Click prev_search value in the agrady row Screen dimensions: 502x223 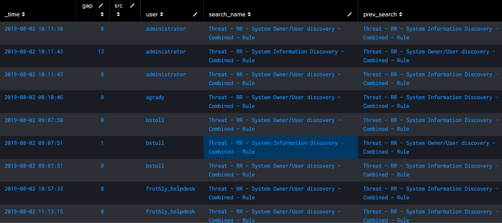(430, 102)
